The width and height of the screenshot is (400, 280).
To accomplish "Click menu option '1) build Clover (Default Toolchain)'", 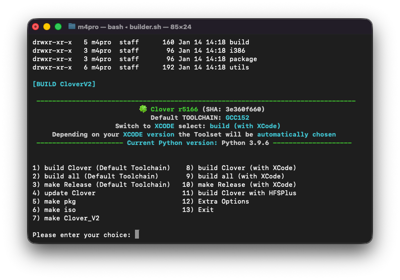I will [101, 168].
